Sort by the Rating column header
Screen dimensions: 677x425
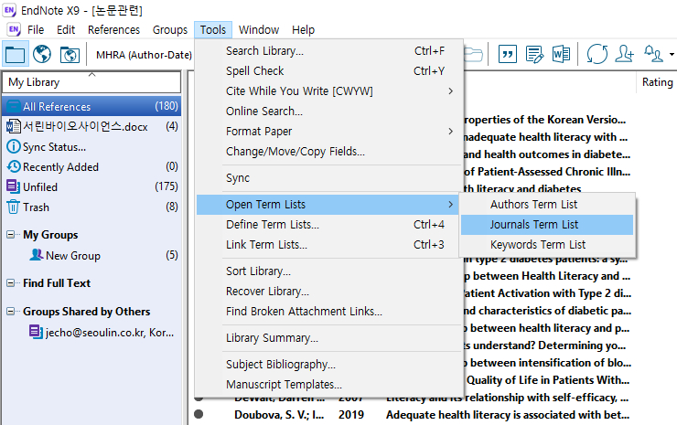[657, 82]
